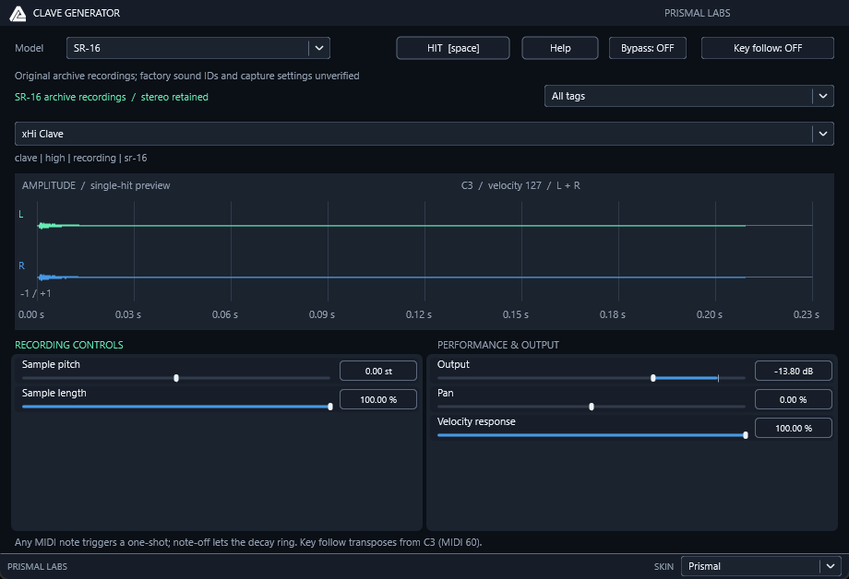Click the Sample length 100.00 % field
Screen dimensions: 849x579
tap(378, 400)
